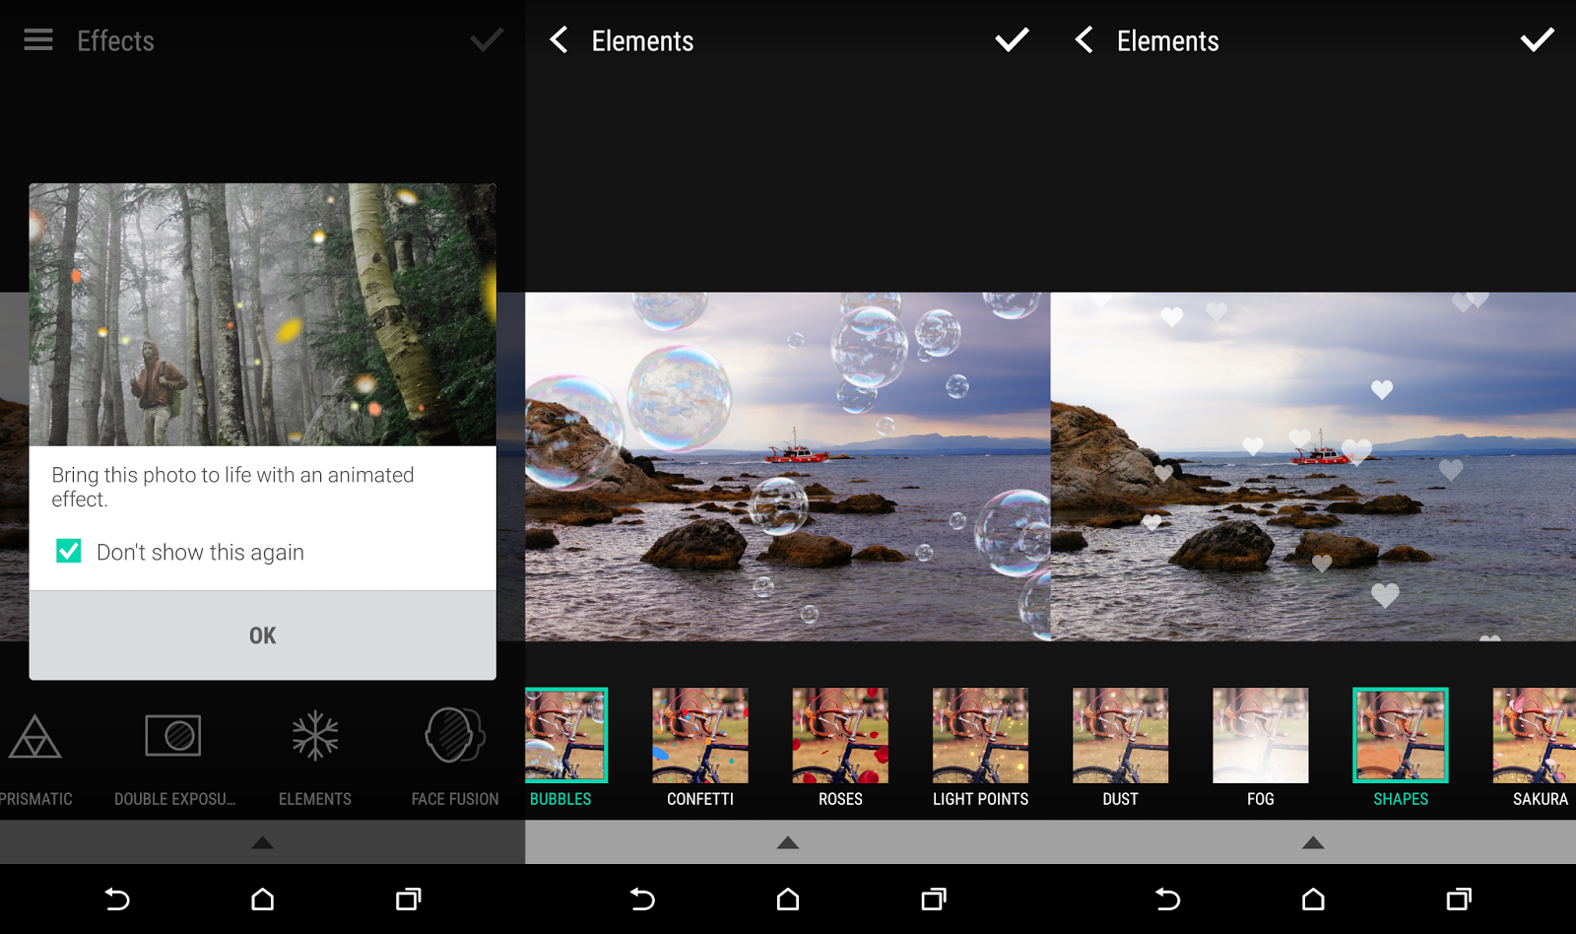Click the LIGHT POINTS label text

[981, 799]
